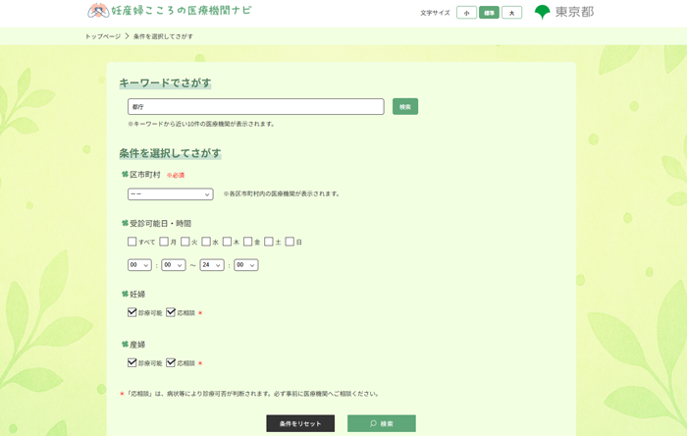Viewport: 687px width, 436px height.
Task: Focus the keyword search input field
Action: click(256, 106)
